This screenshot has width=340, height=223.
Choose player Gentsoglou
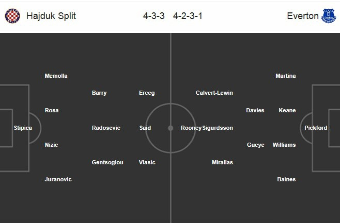107,162
